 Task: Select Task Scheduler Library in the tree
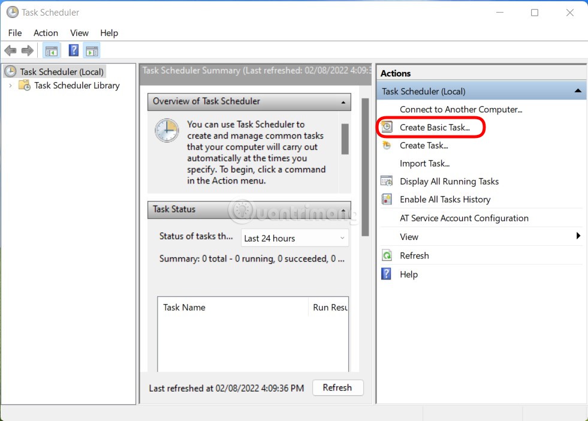pos(77,86)
